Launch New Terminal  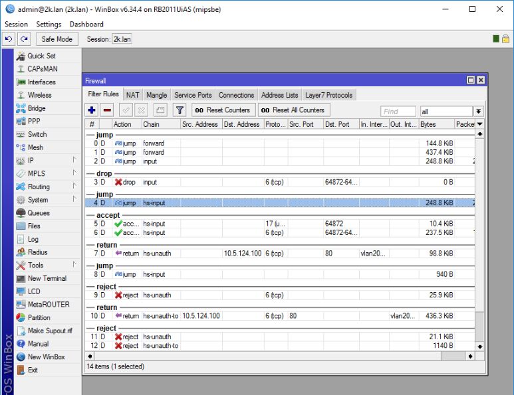click(47, 279)
